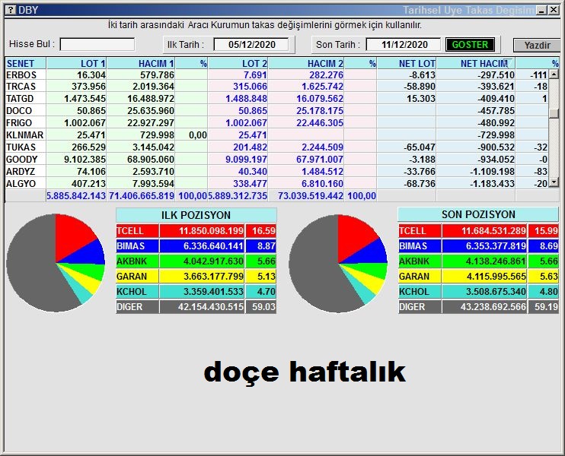Click AKBNK green swatch in ILK POZISYON
This screenshot has height=456, width=565.
click(x=137, y=261)
